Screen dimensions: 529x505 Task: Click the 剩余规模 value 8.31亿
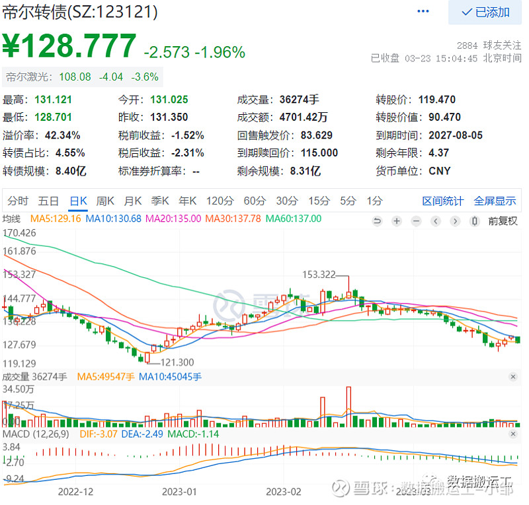pyautogui.click(x=305, y=171)
